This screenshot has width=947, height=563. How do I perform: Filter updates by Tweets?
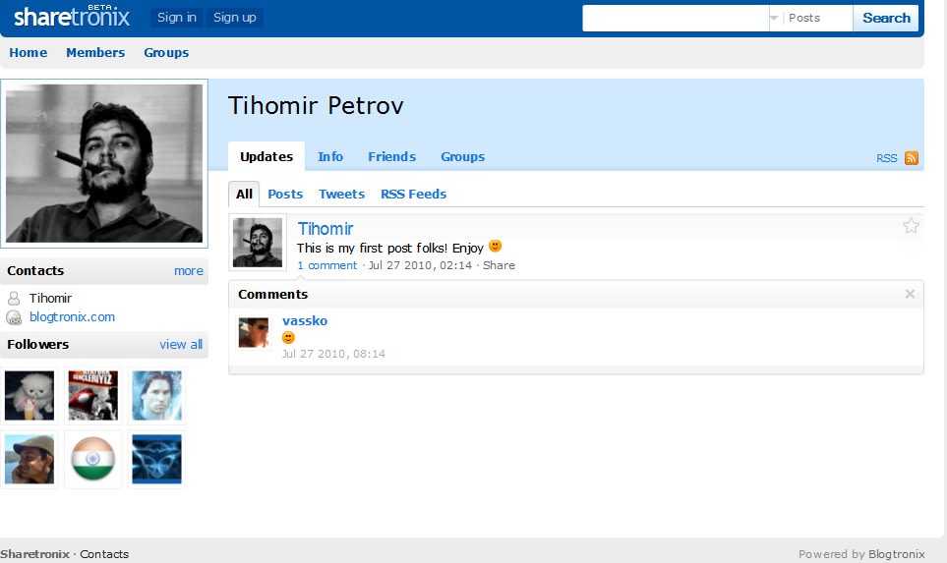[x=342, y=194]
